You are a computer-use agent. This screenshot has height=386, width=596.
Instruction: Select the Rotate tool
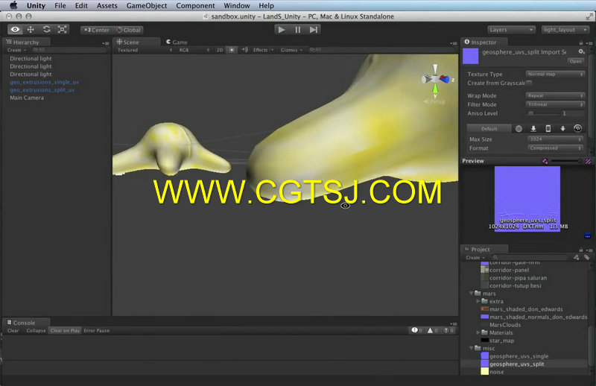(x=46, y=30)
